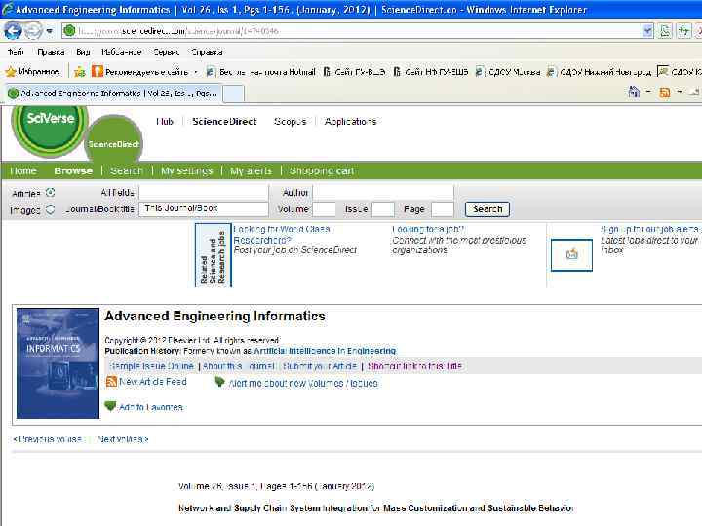Screen dimensions: 702x526
Task: Click the Page input box
Action: (x=443, y=208)
